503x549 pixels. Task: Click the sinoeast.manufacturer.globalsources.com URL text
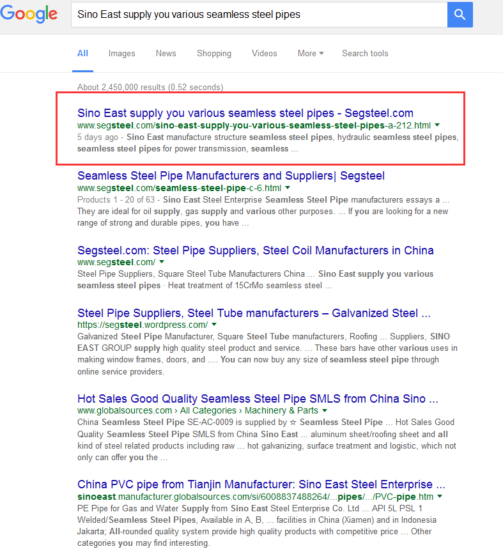click(255, 497)
